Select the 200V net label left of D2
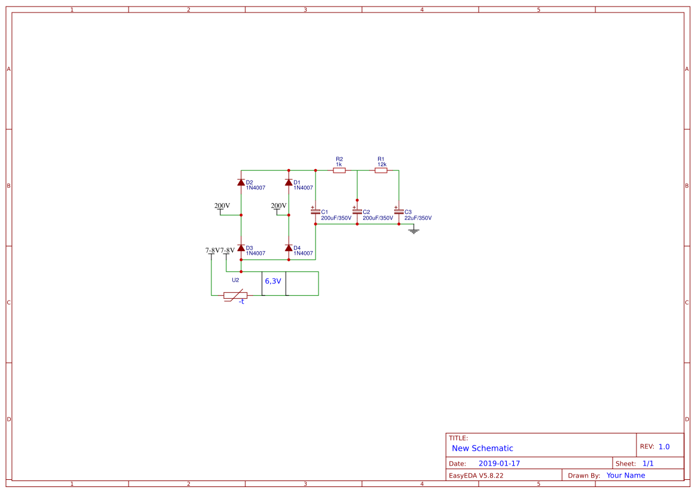This screenshot has width=696, height=493. 222,206
